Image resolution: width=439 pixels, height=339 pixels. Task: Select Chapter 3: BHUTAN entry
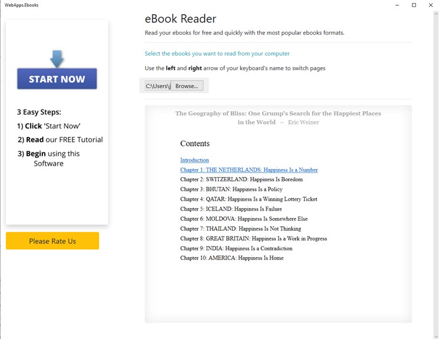click(x=231, y=190)
